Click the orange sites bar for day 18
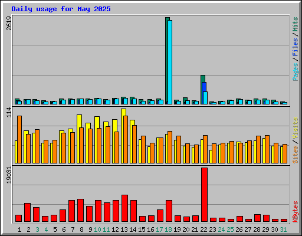The height and width of the screenshot is (236, 302). tap(170, 147)
